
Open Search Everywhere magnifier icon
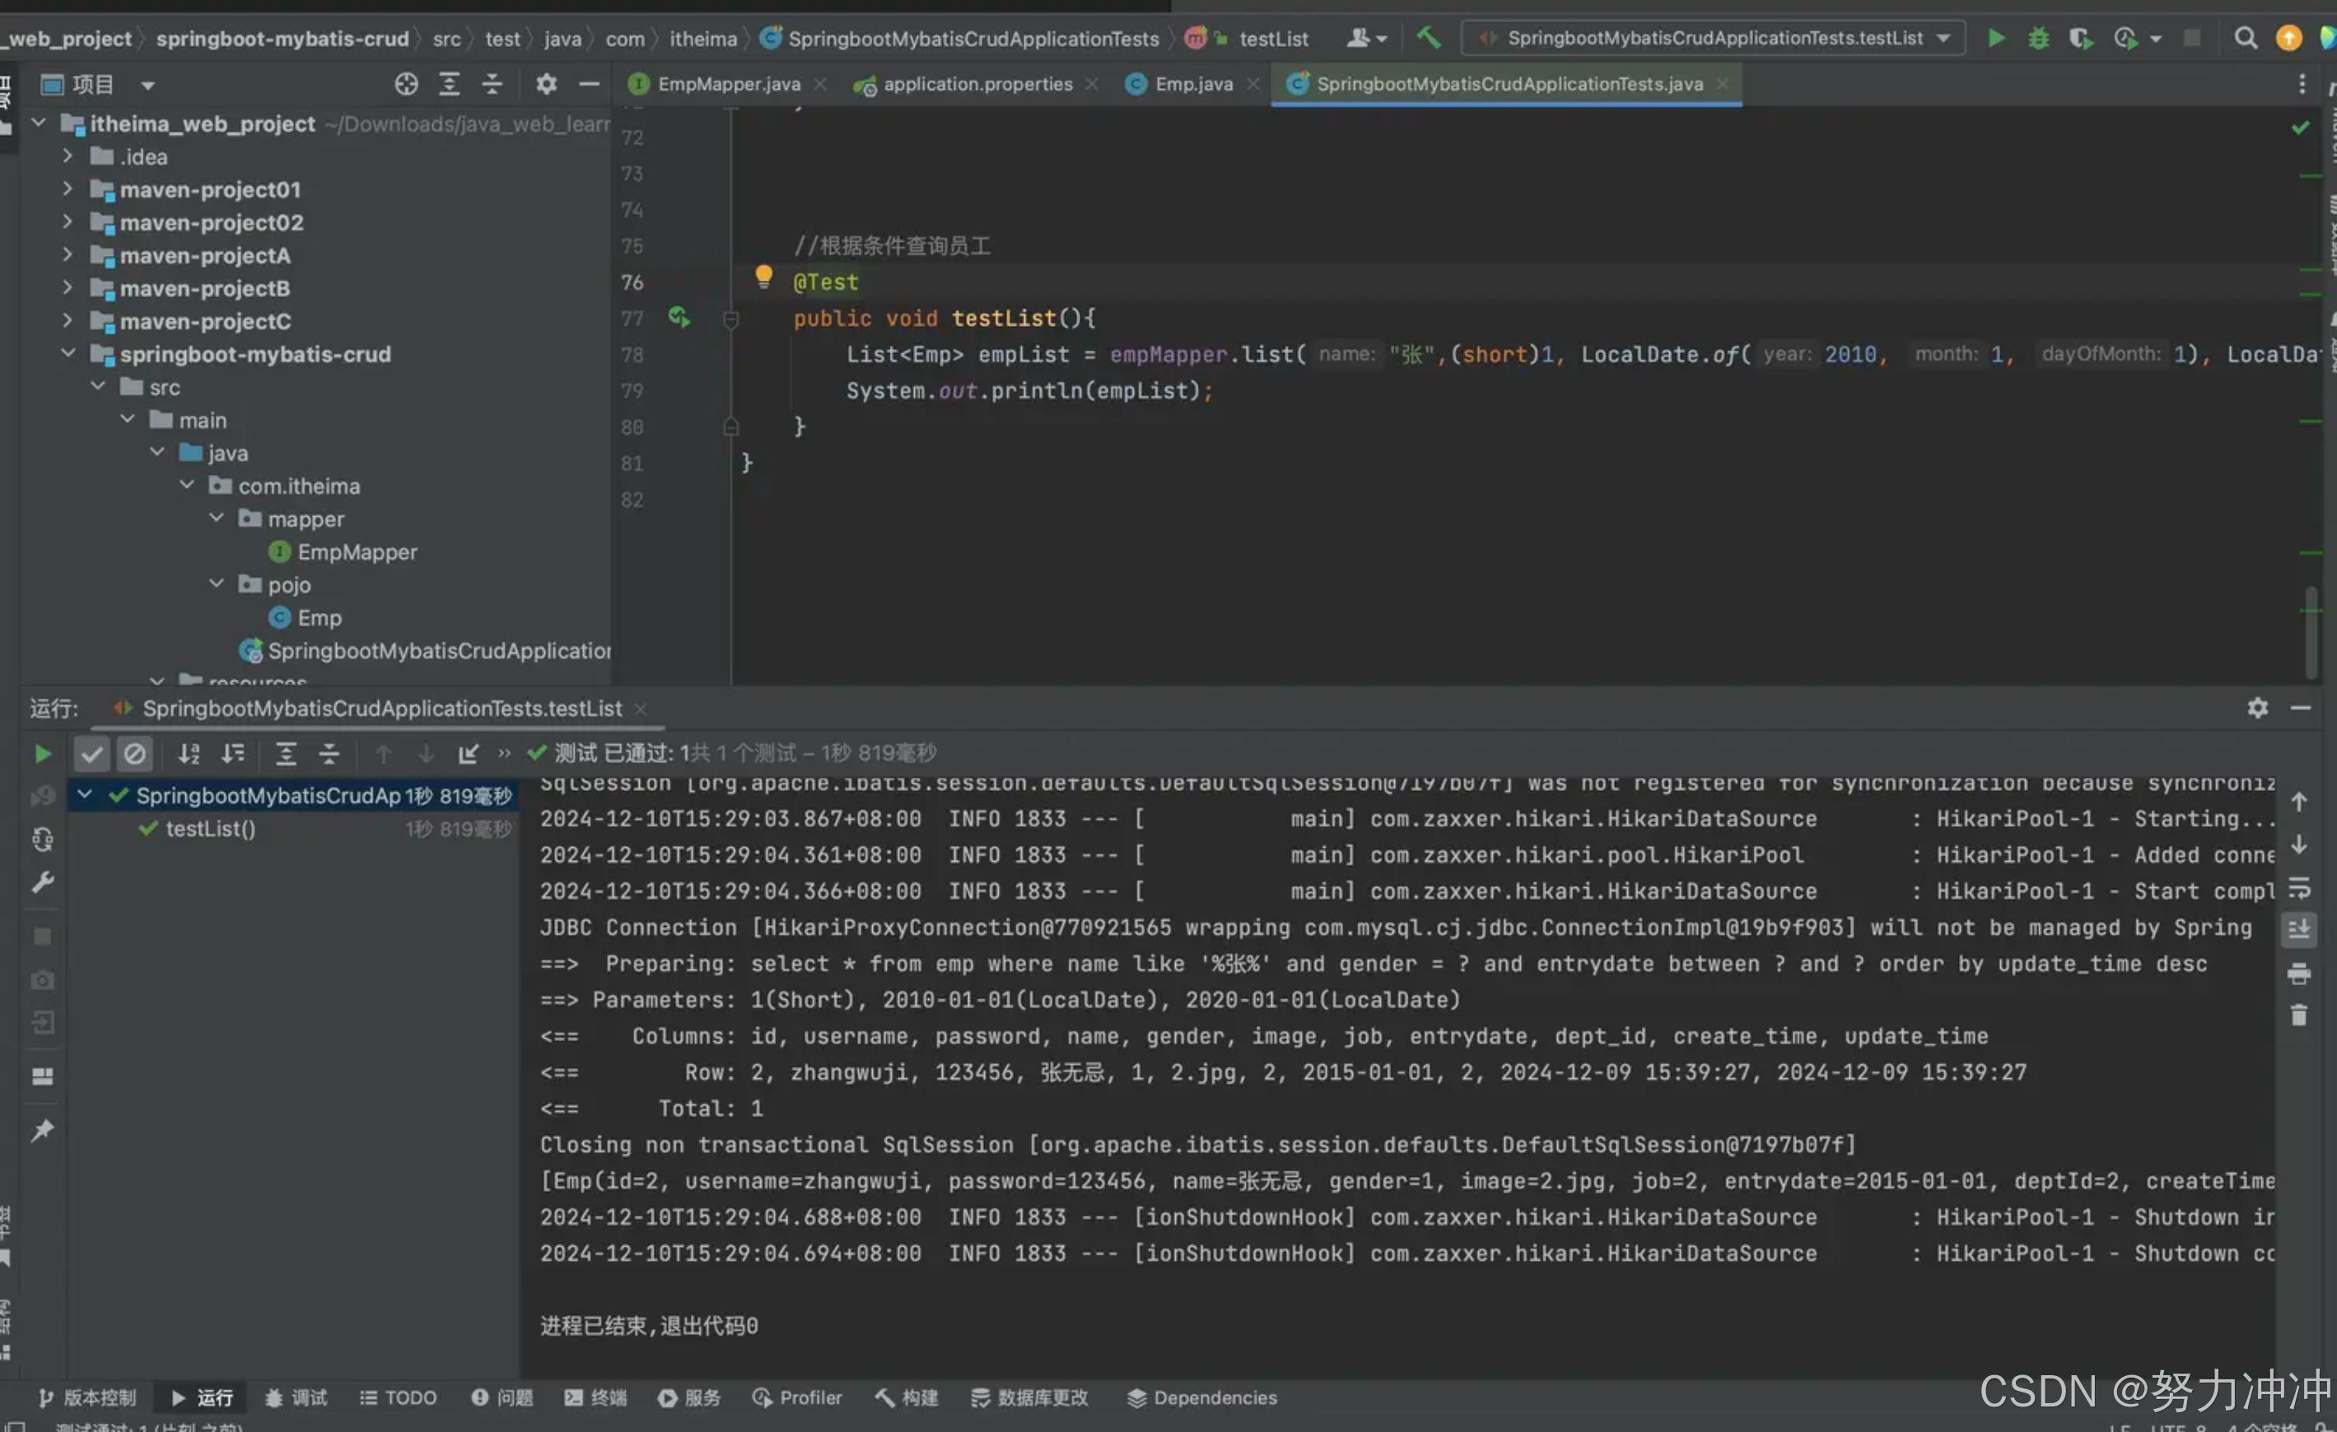tap(2245, 38)
